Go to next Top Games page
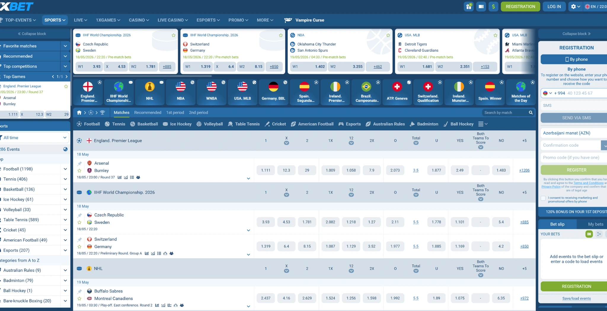607x311 pixels. tap(67, 77)
